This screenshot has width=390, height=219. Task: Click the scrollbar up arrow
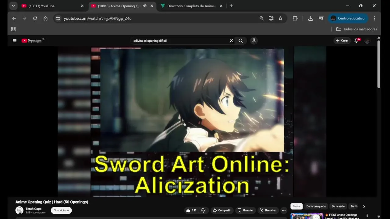pyautogui.click(x=379, y=38)
